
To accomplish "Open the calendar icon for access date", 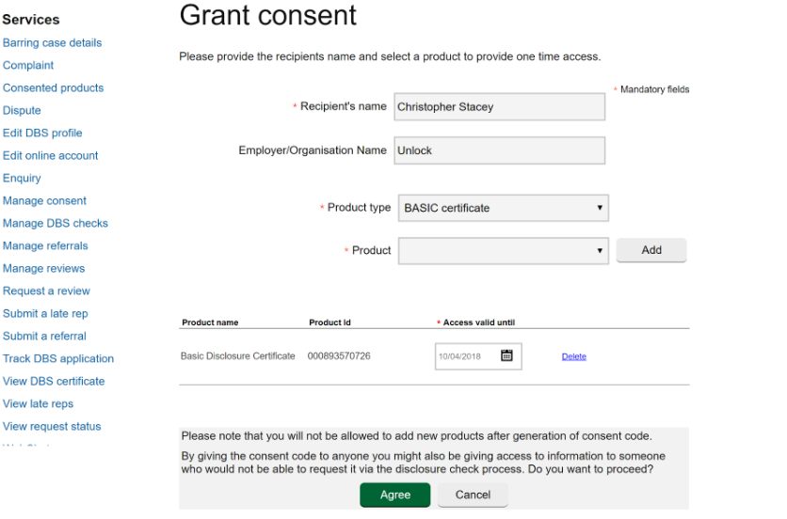I will (506, 355).
